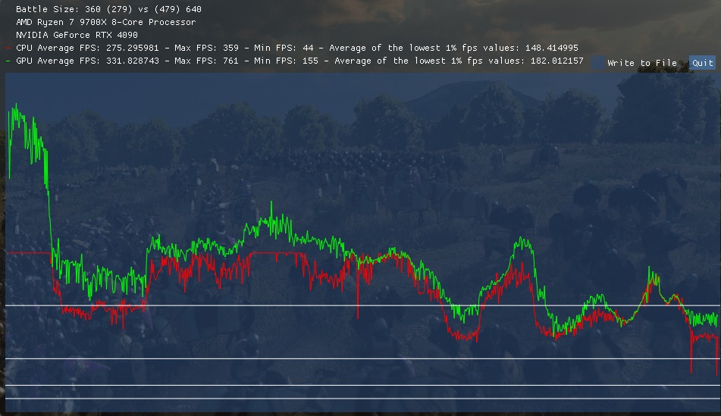
Task: Click the 'Min FPS: 44' CPU value
Action: (283, 48)
